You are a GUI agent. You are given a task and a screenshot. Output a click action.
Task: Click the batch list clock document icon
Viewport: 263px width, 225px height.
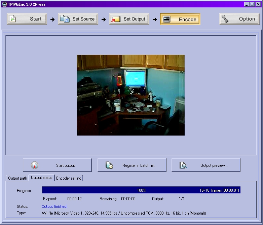(109, 165)
